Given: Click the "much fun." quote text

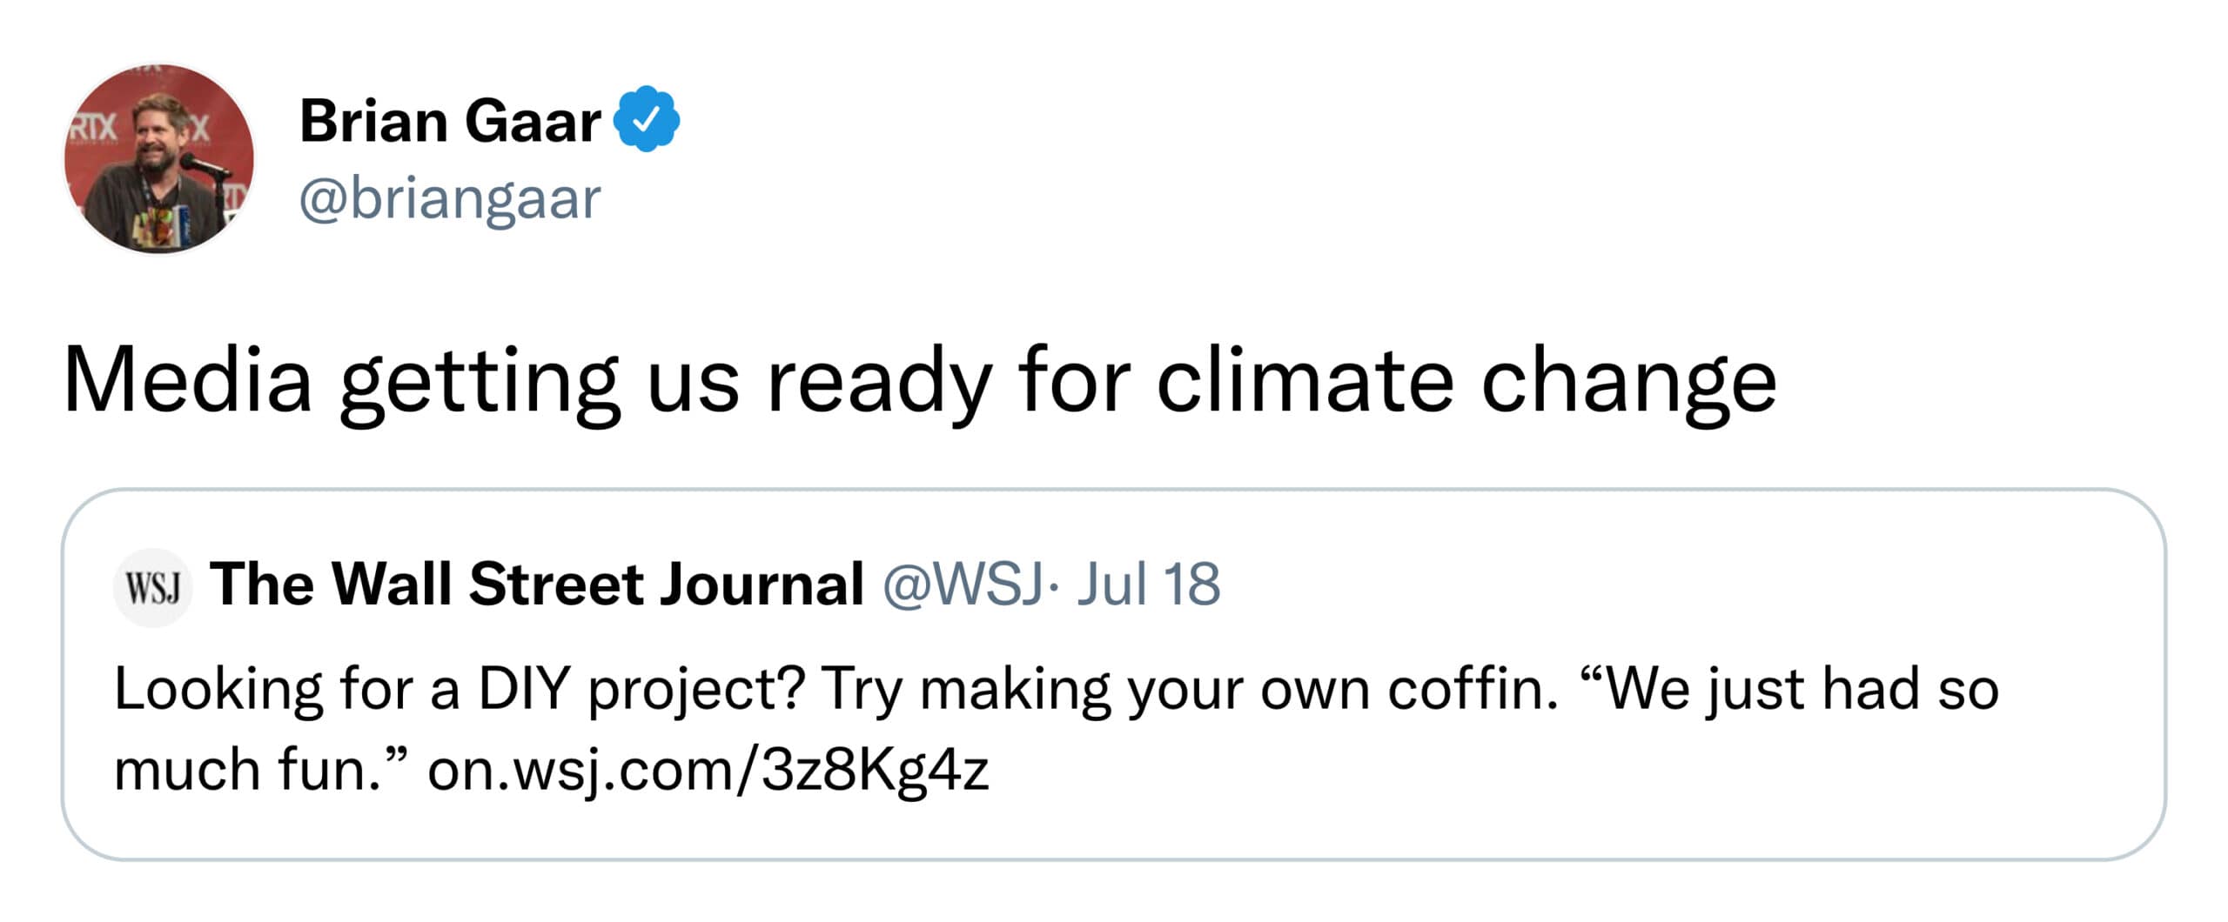Looking at the screenshot, I should pos(260,770).
